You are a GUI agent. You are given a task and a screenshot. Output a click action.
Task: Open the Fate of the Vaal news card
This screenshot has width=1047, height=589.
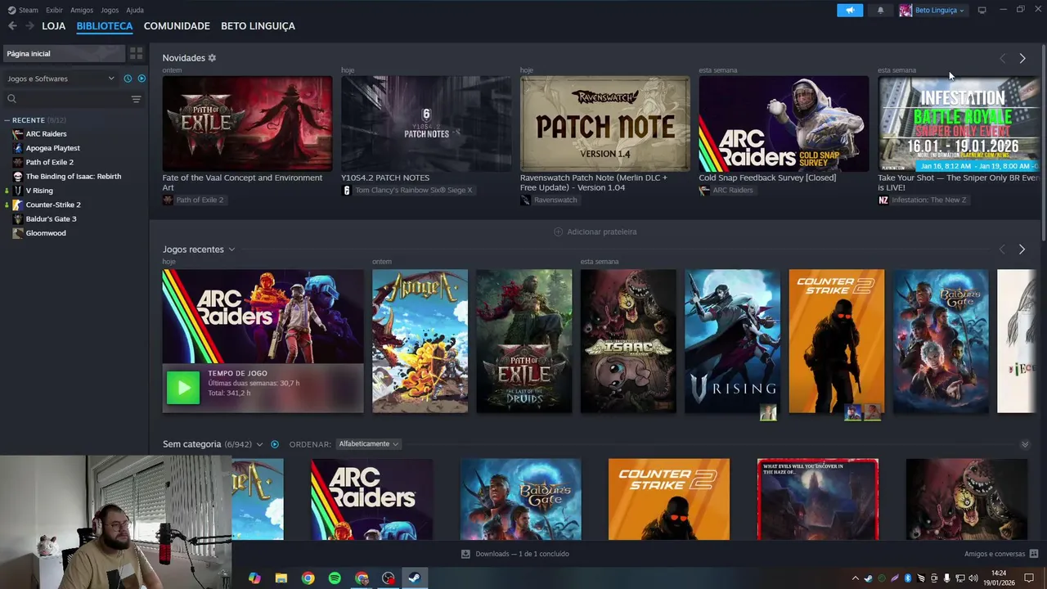tap(247, 124)
